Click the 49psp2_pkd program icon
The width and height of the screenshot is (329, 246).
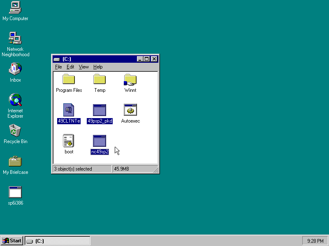point(100,110)
